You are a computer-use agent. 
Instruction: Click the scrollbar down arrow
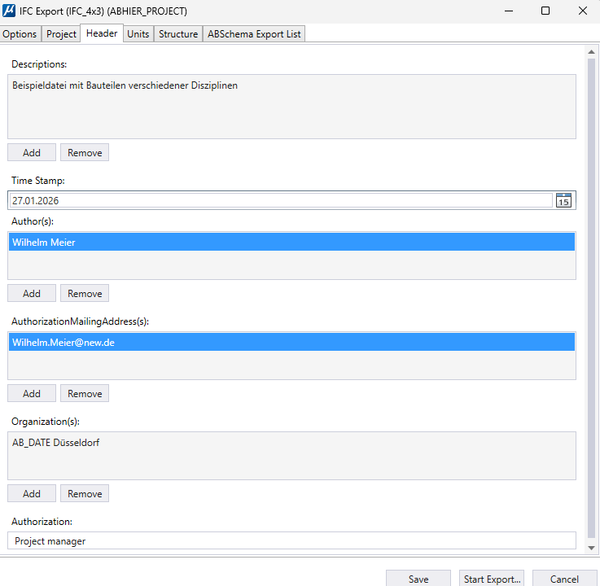[591, 548]
